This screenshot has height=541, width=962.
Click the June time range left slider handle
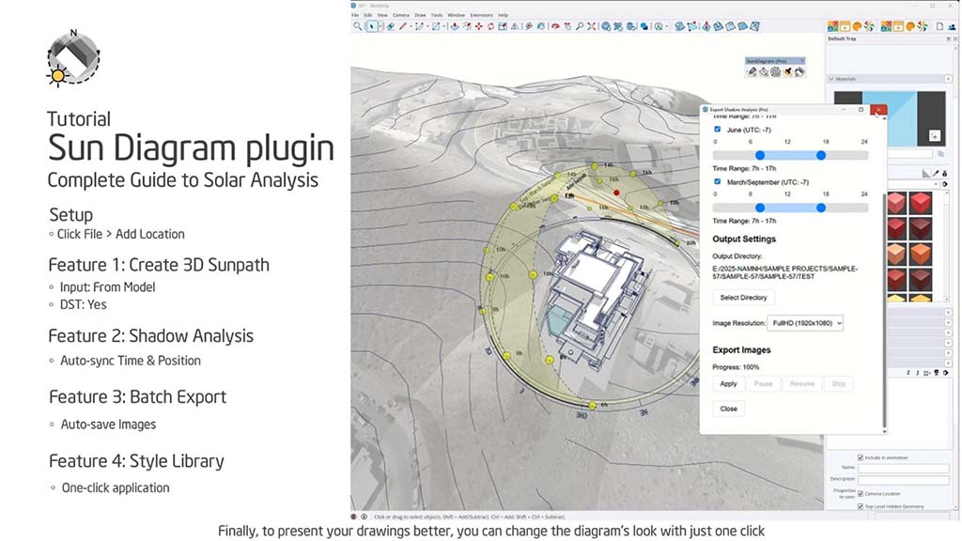(x=760, y=155)
